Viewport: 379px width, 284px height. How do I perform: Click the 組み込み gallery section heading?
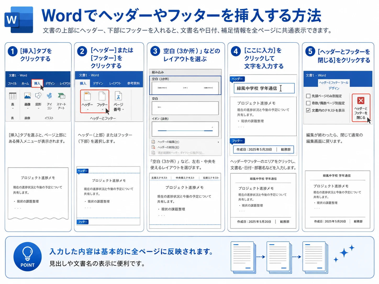pos(158,72)
